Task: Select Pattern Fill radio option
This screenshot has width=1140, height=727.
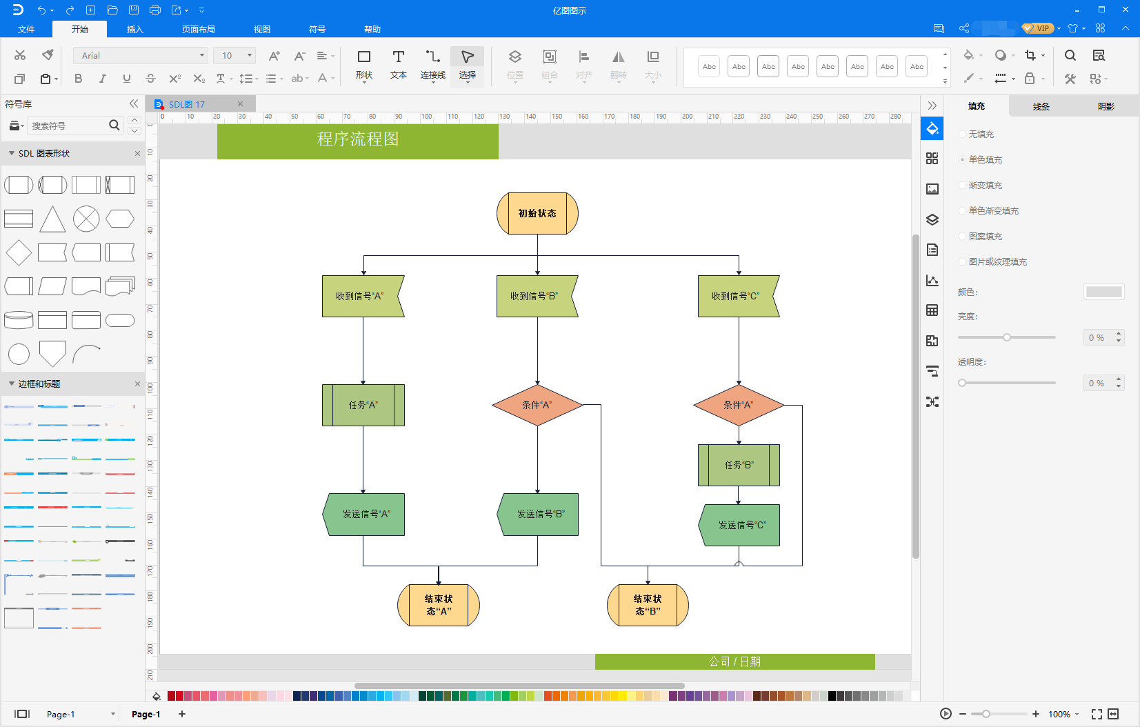Action: coord(962,236)
